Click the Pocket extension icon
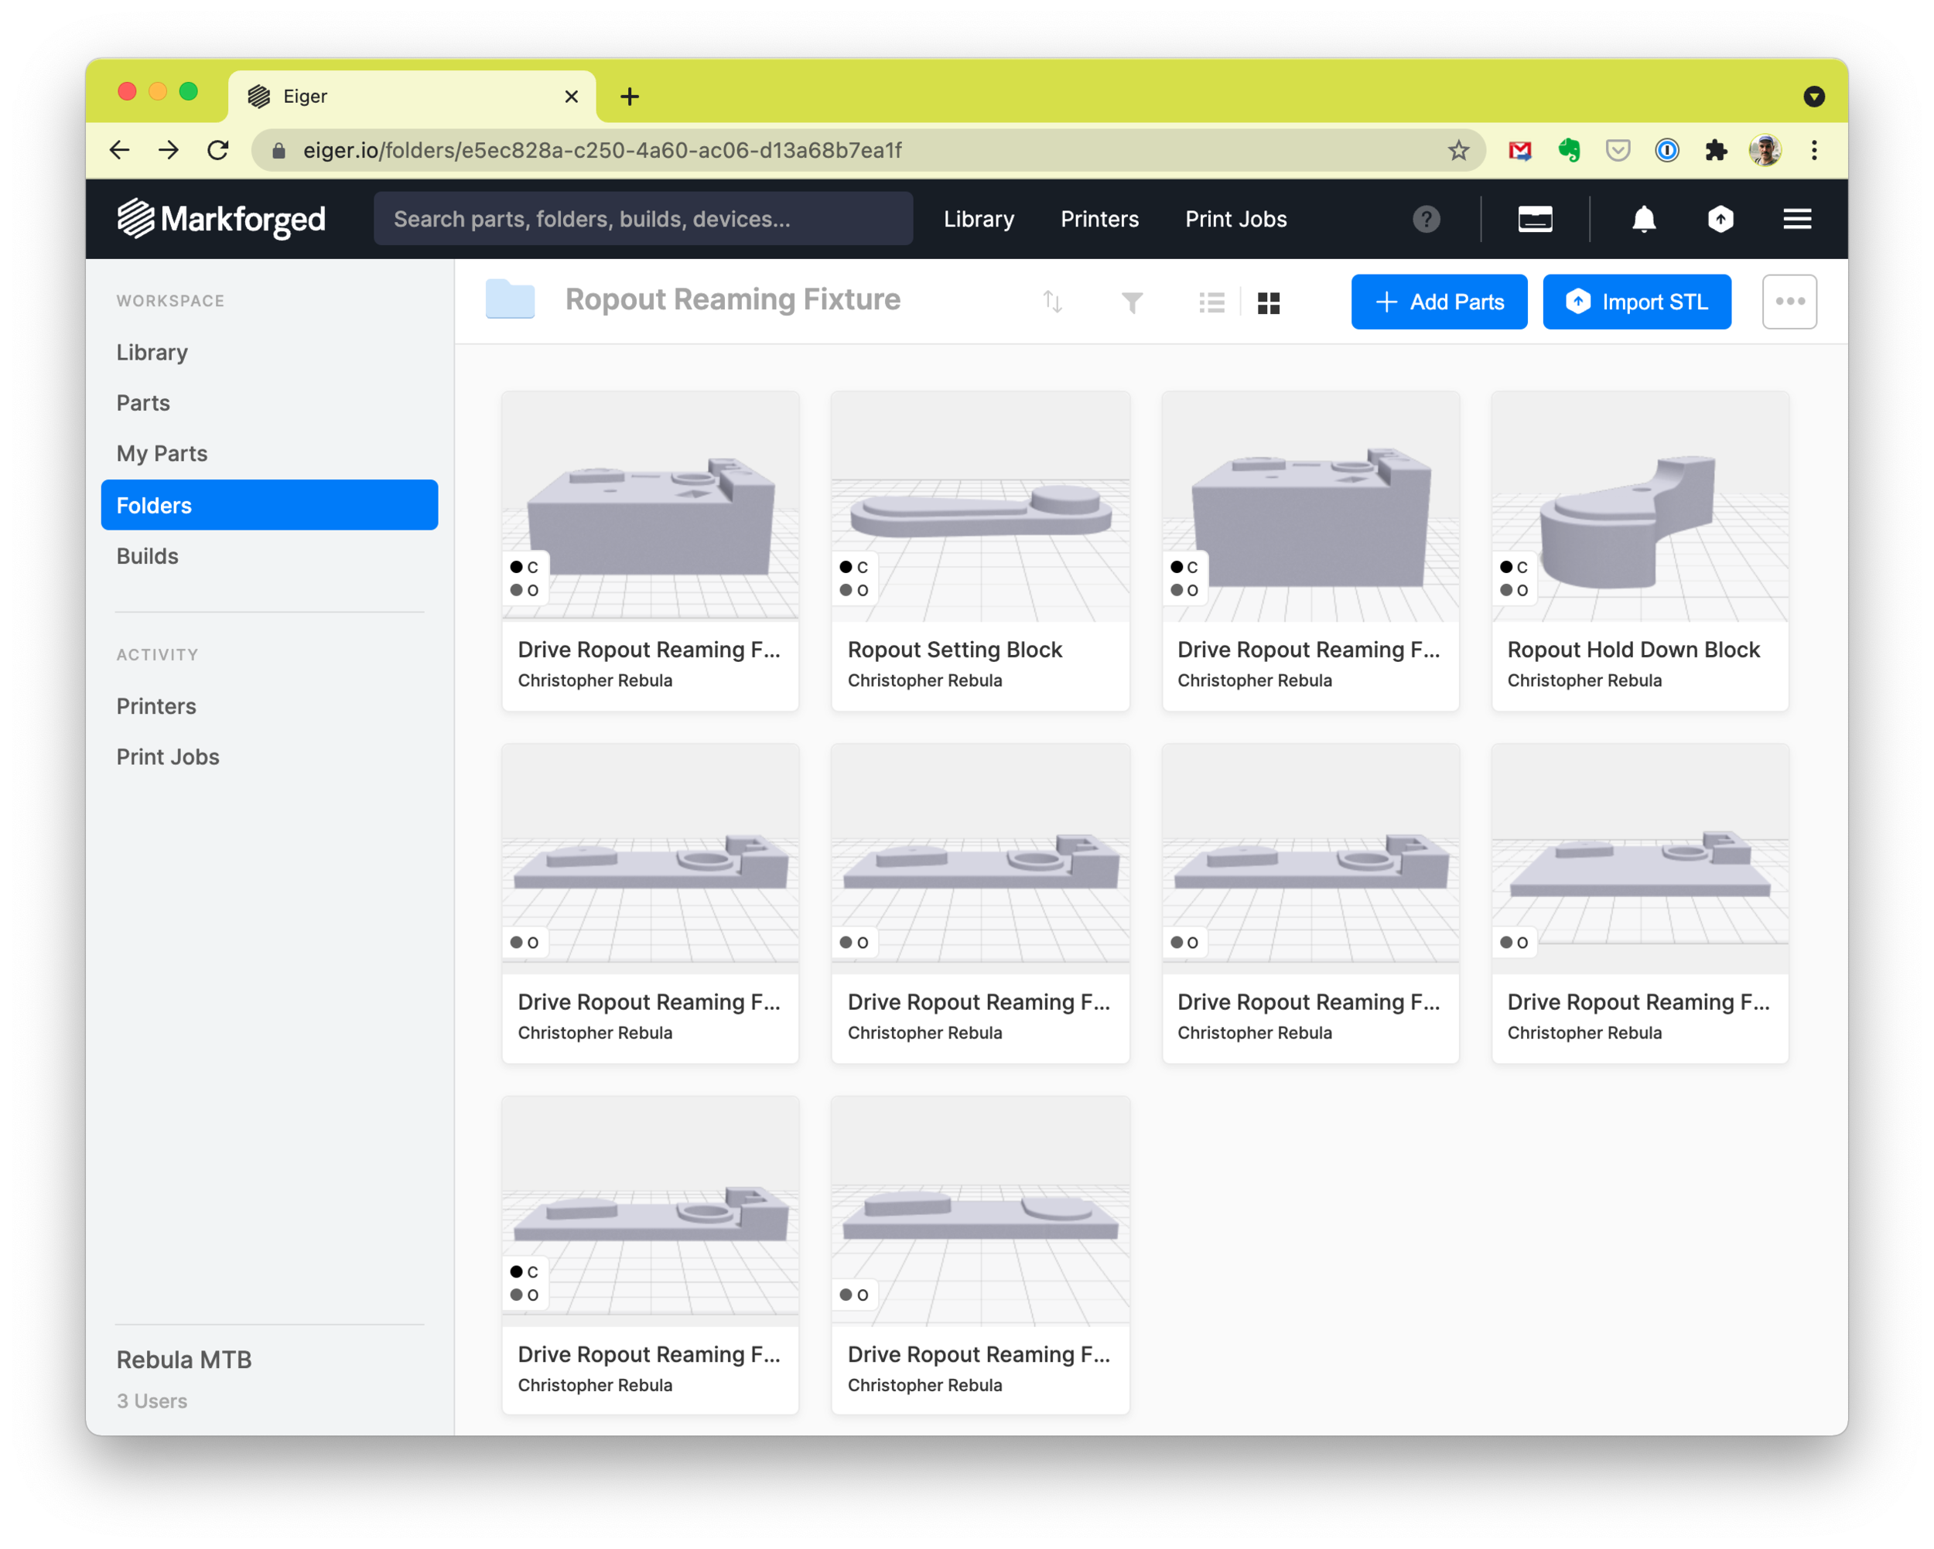1934x1549 pixels. (x=1617, y=150)
